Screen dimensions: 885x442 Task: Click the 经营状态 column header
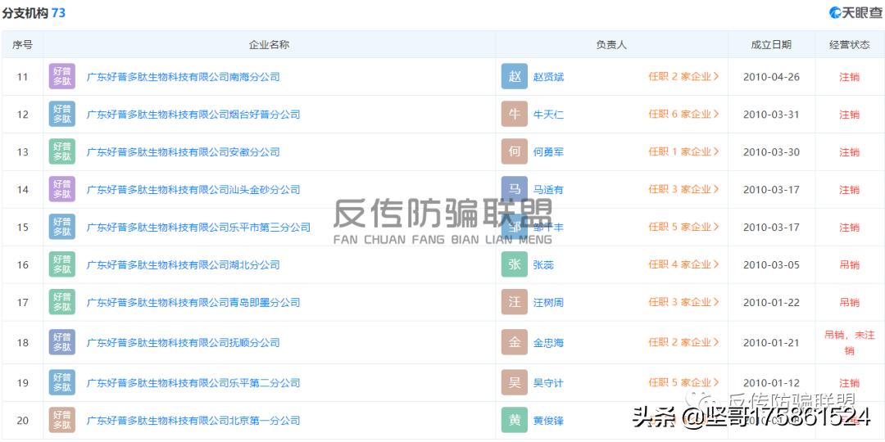[850, 44]
